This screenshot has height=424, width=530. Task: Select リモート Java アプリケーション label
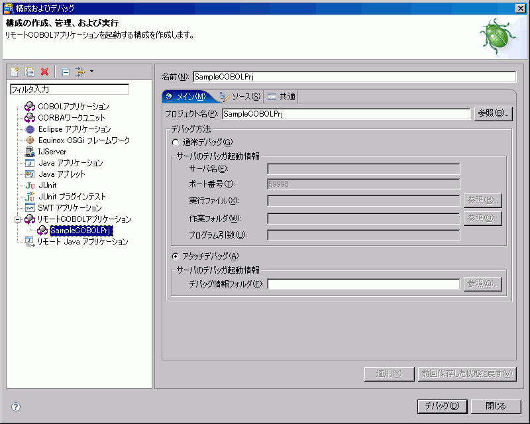83,242
